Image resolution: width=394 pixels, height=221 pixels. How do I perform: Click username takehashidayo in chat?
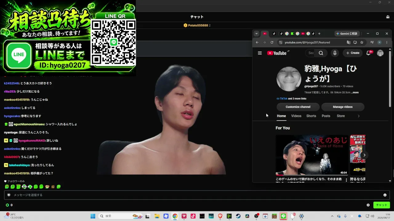[x=19, y=165]
